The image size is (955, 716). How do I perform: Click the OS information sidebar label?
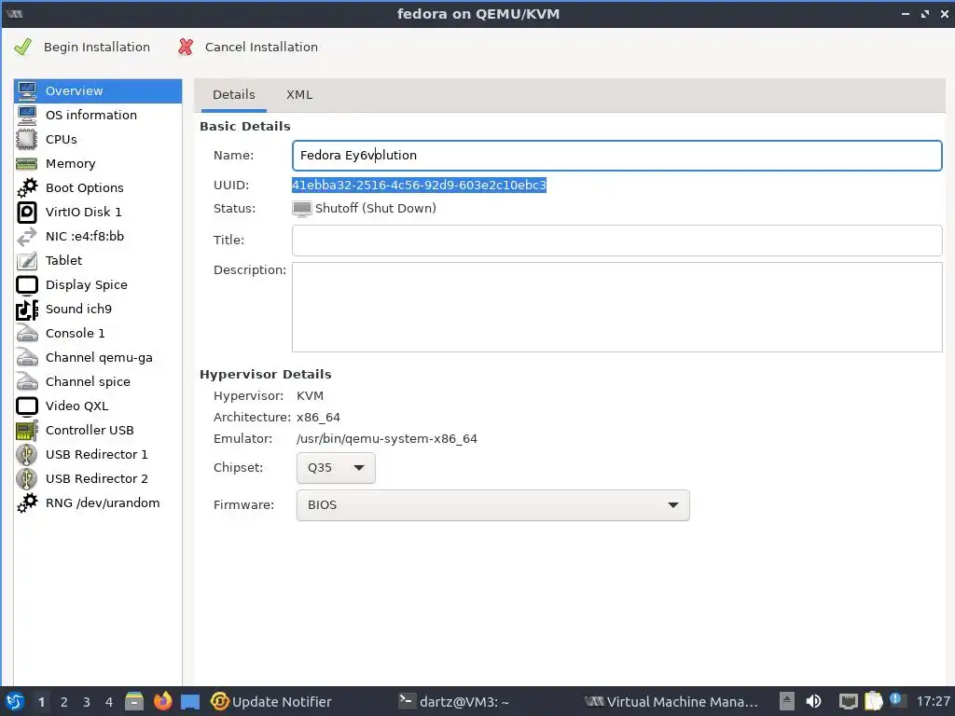pyautogui.click(x=91, y=115)
